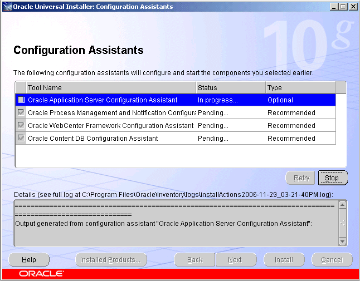360x281 pixels.
Task: Select the Oracle WebCenter Framework Configuration Assistant row
Action: [x=176, y=125]
